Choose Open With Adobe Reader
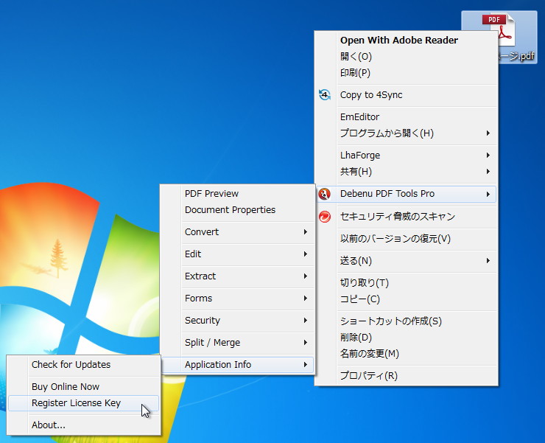Image resolution: width=545 pixels, height=443 pixels. click(x=406, y=40)
